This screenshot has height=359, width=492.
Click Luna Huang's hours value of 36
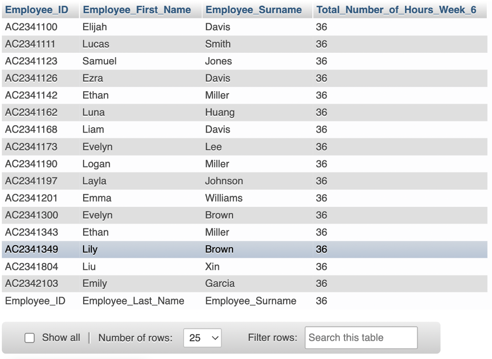click(321, 112)
